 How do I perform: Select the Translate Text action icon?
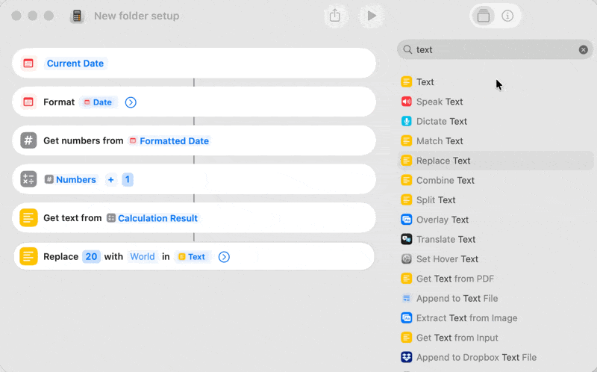tap(406, 239)
